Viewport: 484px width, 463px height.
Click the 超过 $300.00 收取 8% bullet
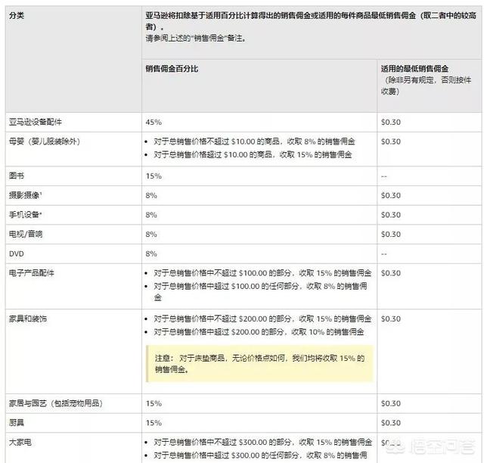click(260, 455)
